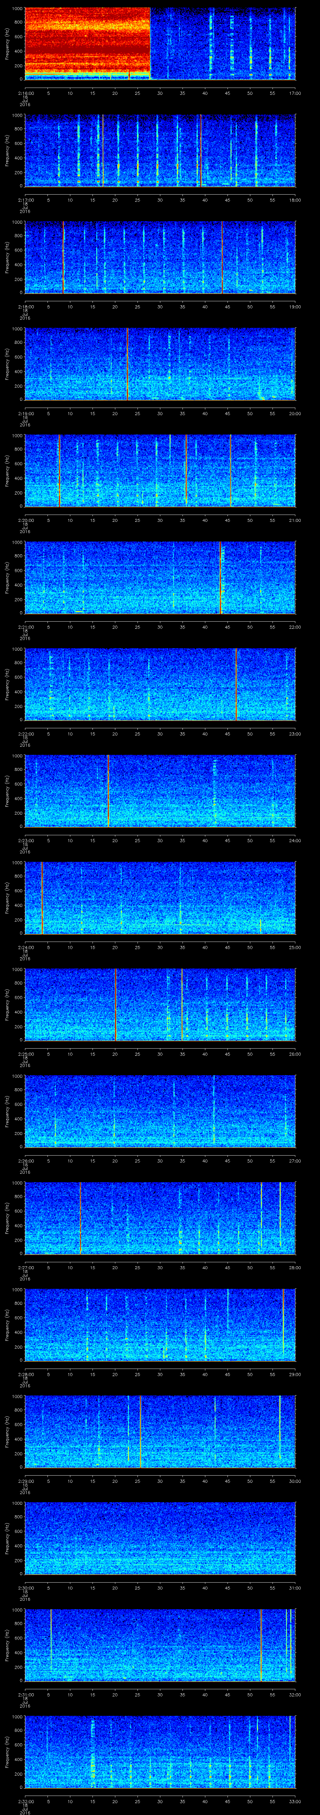
Task: Click the 27:00 end time label
Action: tap(295, 1161)
